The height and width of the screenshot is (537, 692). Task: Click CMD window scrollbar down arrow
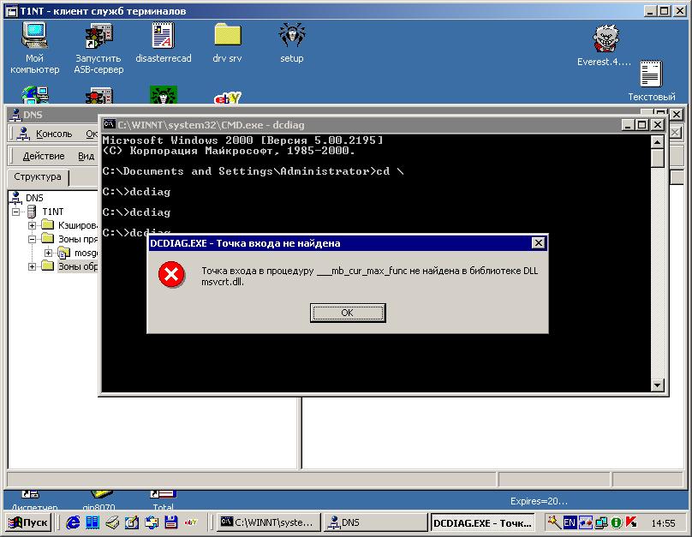pyautogui.click(x=657, y=385)
